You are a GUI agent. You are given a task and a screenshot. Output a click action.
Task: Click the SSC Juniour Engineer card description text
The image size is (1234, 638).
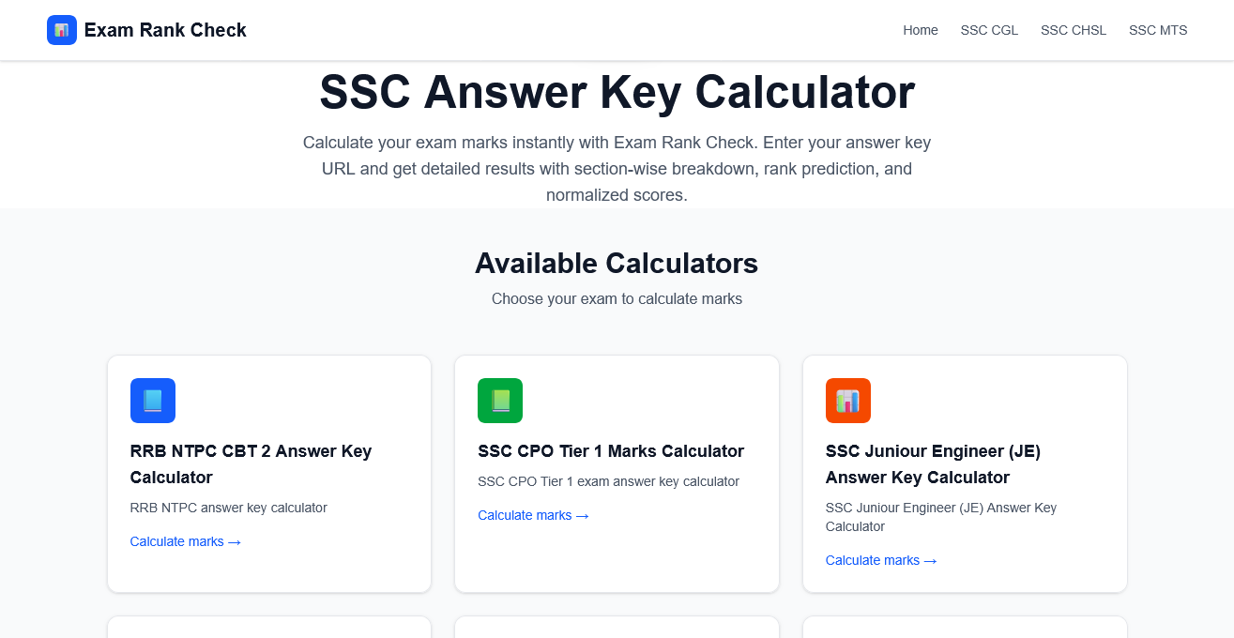click(x=941, y=517)
